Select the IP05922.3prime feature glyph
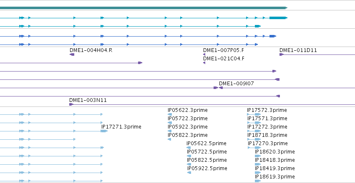 [170, 131]
